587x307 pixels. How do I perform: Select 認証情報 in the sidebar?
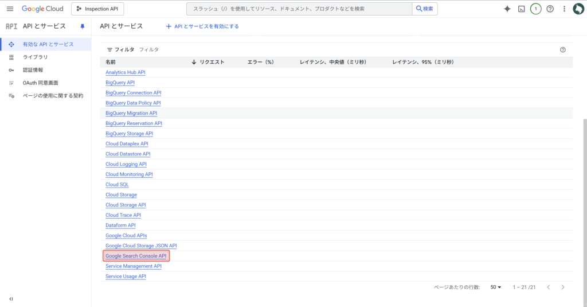[33, 70]
